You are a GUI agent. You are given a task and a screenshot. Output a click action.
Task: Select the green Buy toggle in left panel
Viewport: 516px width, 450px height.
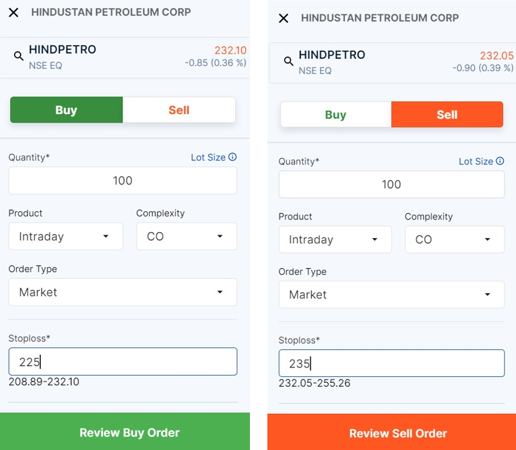coord(66,110)
